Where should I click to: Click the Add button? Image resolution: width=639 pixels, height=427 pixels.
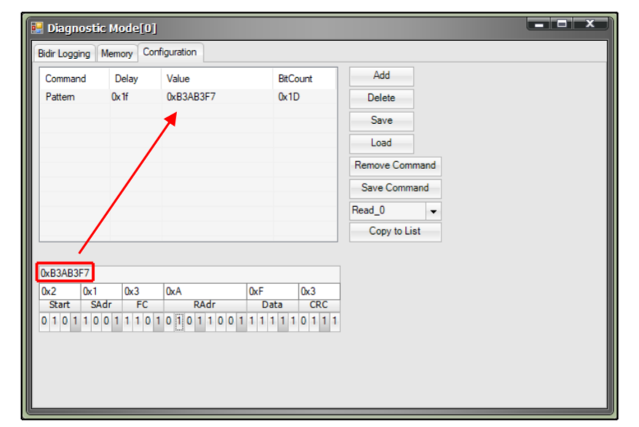tap(380, 76)
